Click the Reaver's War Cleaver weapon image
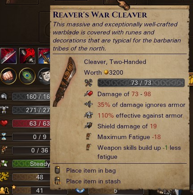 point(64,82)
